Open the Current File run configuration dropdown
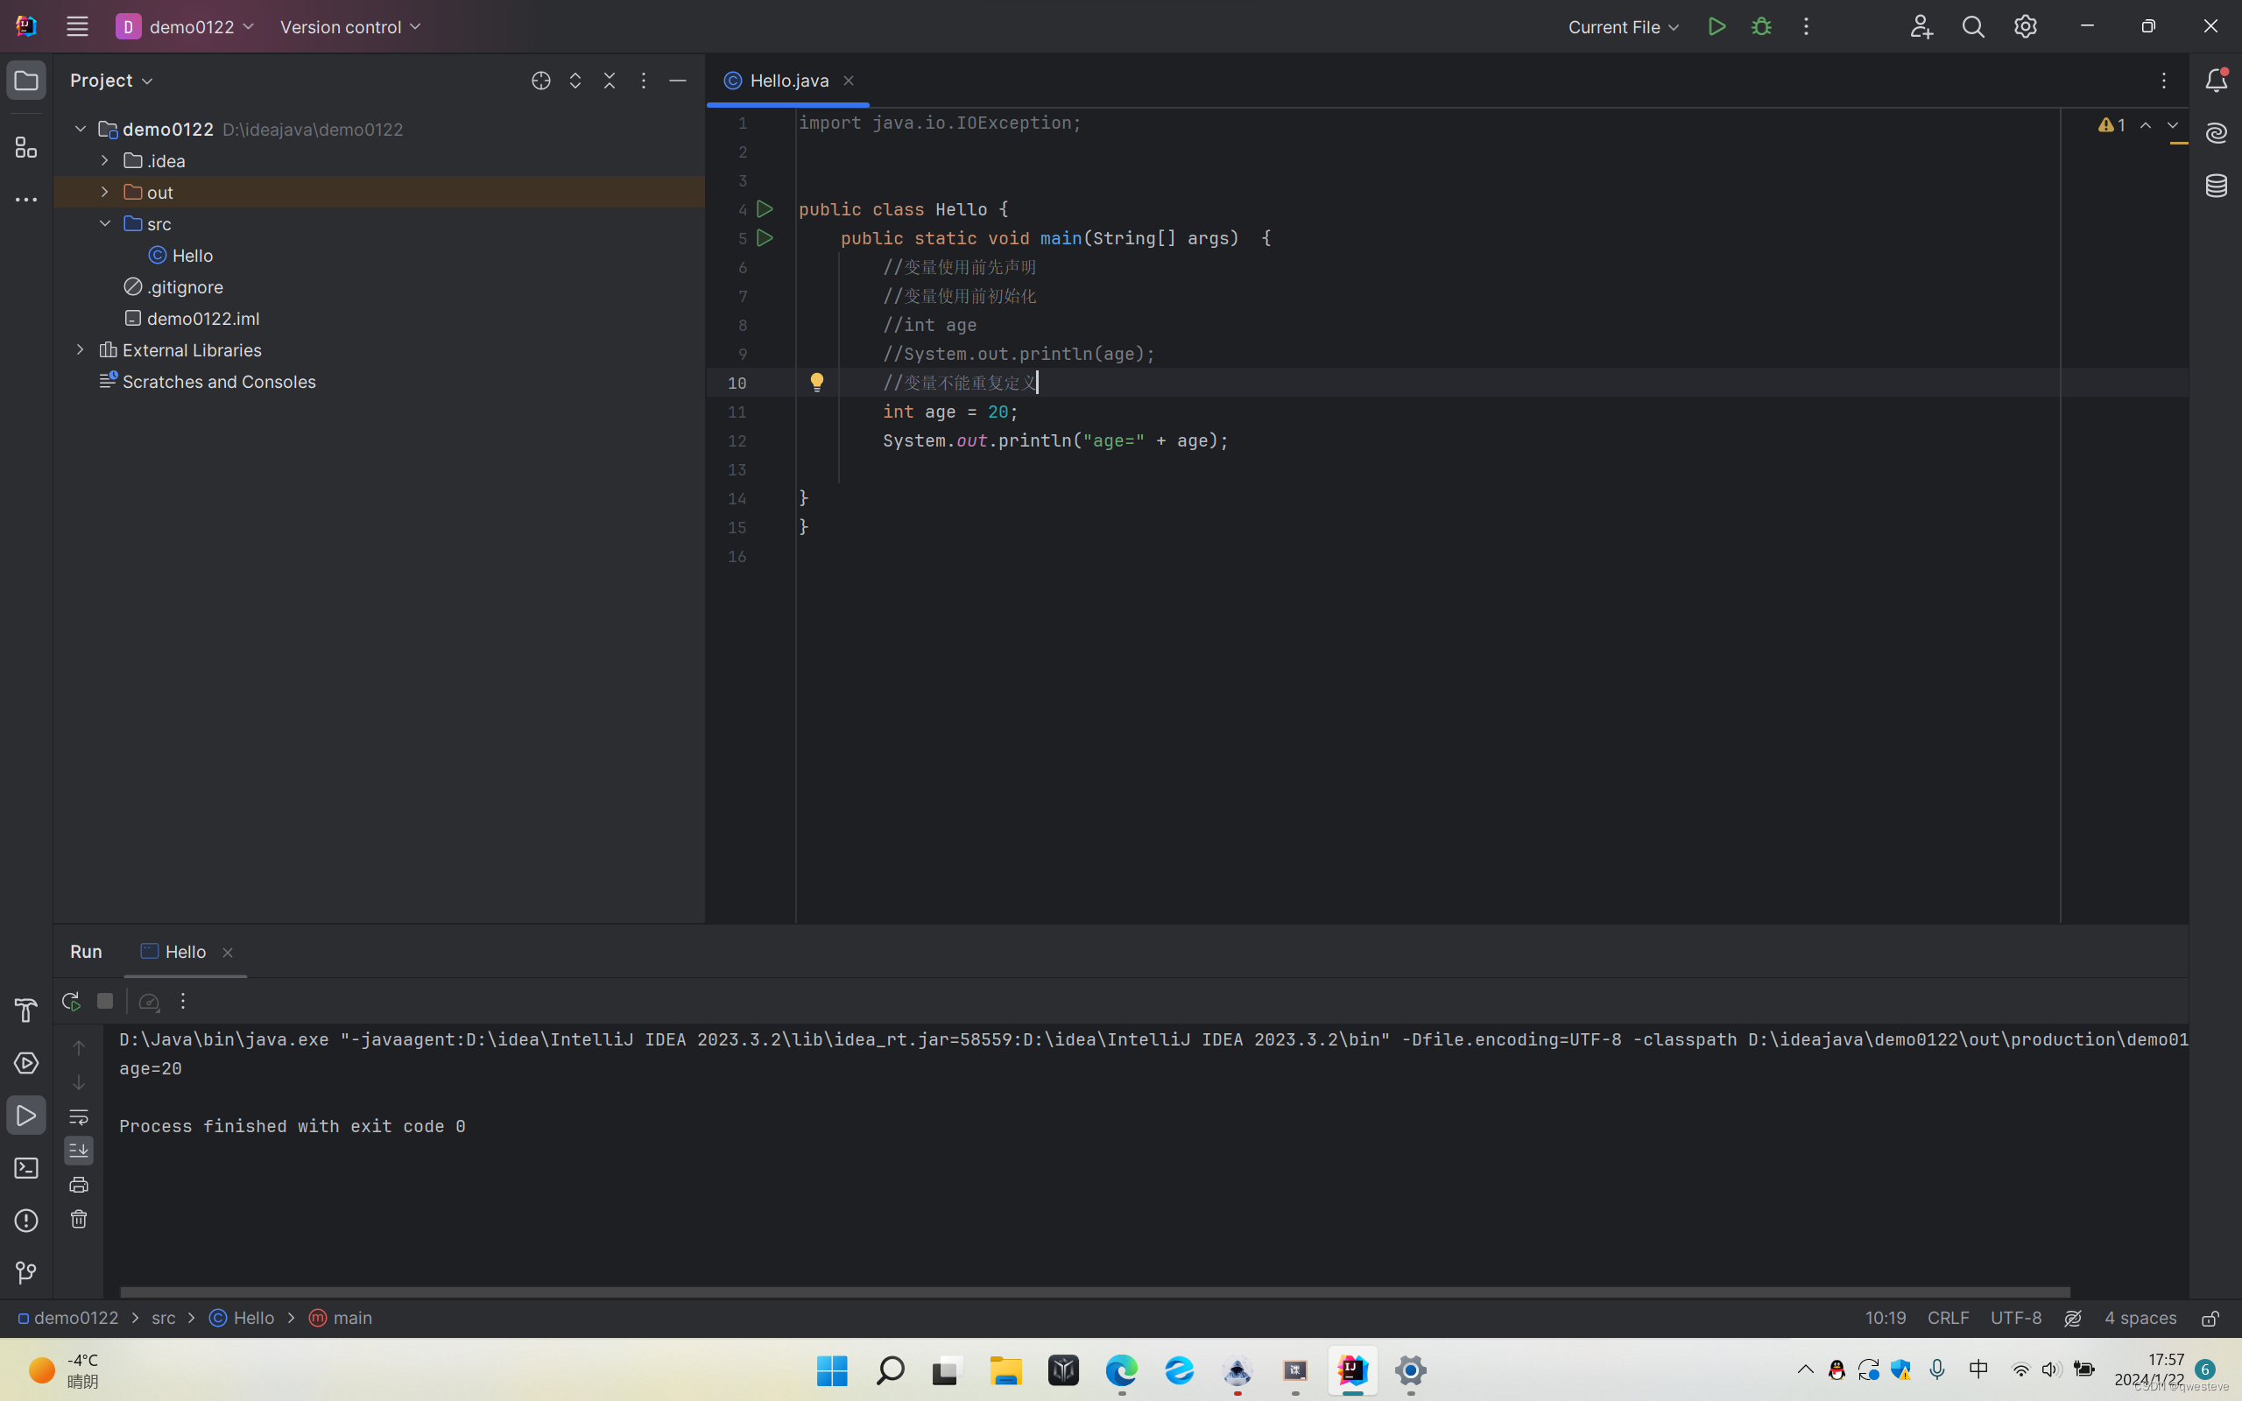This screenshot has width=2242, height=1401. coord(1623,27)
